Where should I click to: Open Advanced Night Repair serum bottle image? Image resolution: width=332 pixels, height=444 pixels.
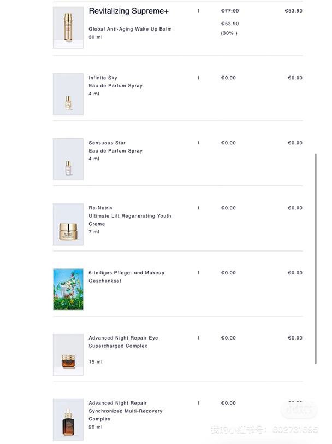(68, 419)
